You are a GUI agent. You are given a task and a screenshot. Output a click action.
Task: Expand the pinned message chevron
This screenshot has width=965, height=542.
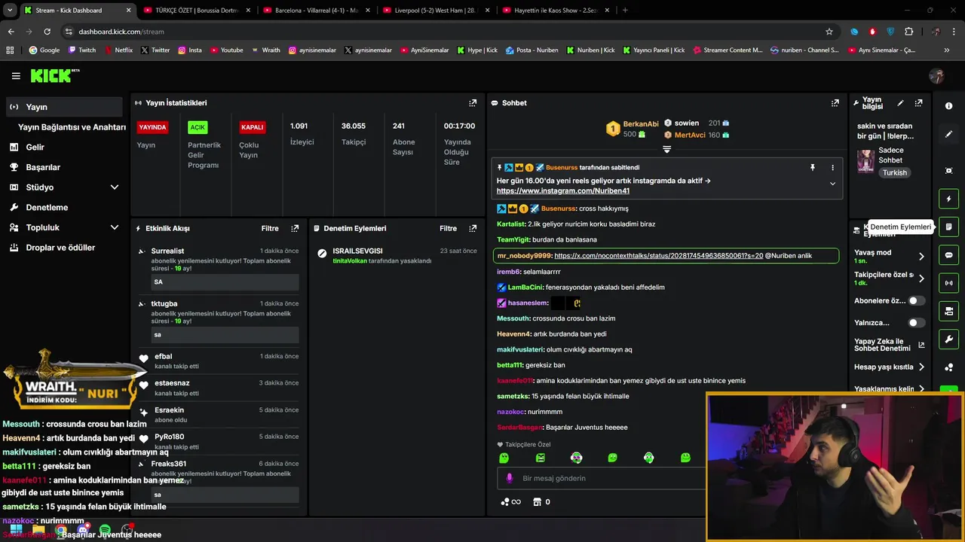pos(832,184)
